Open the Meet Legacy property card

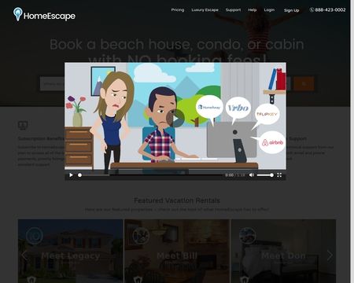(x=70, y=251)
